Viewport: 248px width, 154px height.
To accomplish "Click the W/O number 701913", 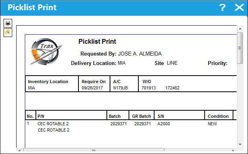I will pyautogui.click(x=149, y=88).
